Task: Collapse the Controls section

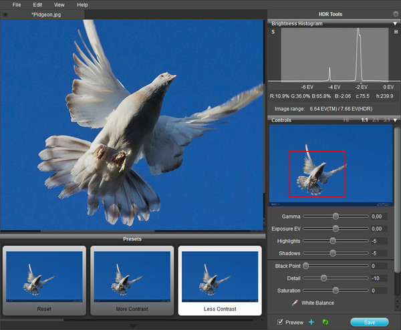Action: click(x=395, y=120)
